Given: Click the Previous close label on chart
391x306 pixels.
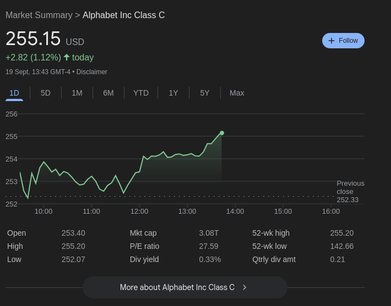Looking at the screenshot, I should [x=350, y=187].
